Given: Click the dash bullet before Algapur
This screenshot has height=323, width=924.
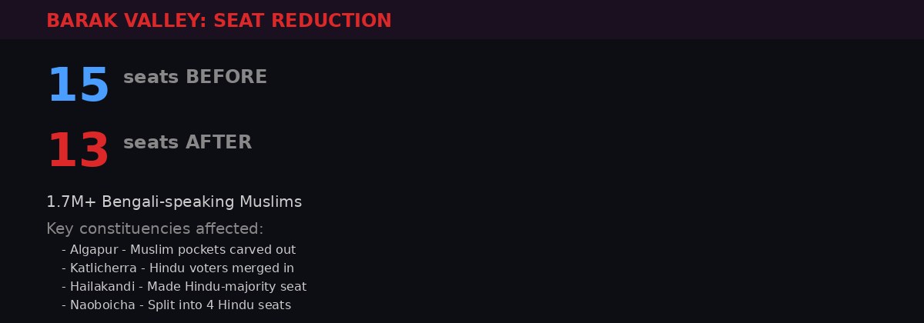Looking at the screenshot, I should tap(64, 250).
